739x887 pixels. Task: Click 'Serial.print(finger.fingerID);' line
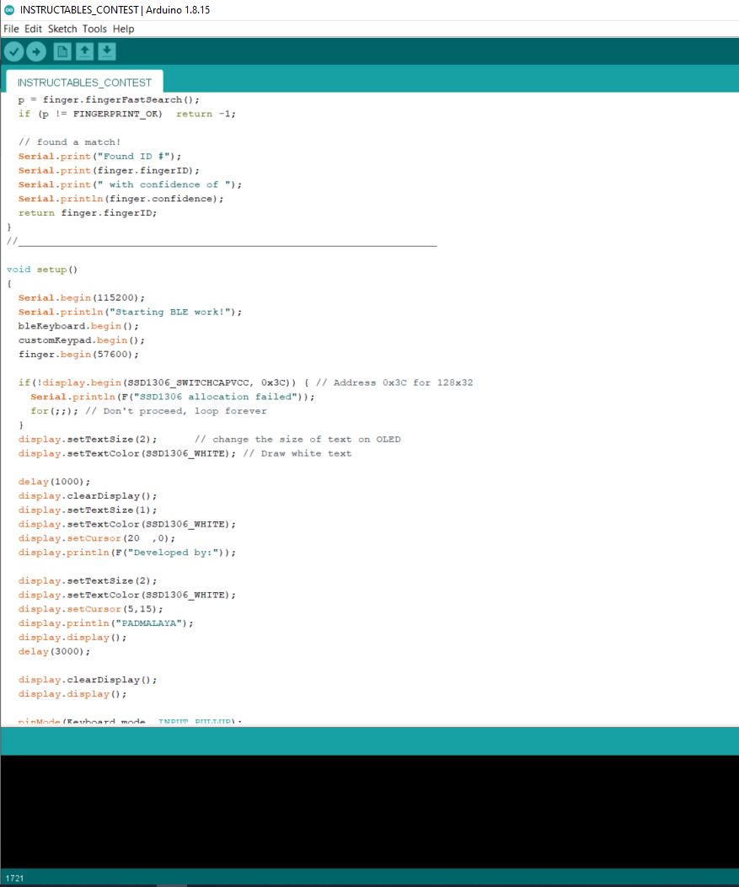109,170
